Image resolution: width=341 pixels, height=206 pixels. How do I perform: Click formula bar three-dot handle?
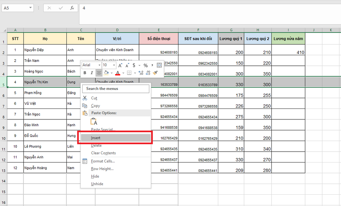click(x=39, y=8)
